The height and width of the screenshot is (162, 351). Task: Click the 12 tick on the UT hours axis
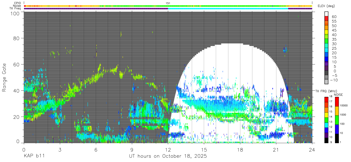pyautogui.click(x=168, y=150)
